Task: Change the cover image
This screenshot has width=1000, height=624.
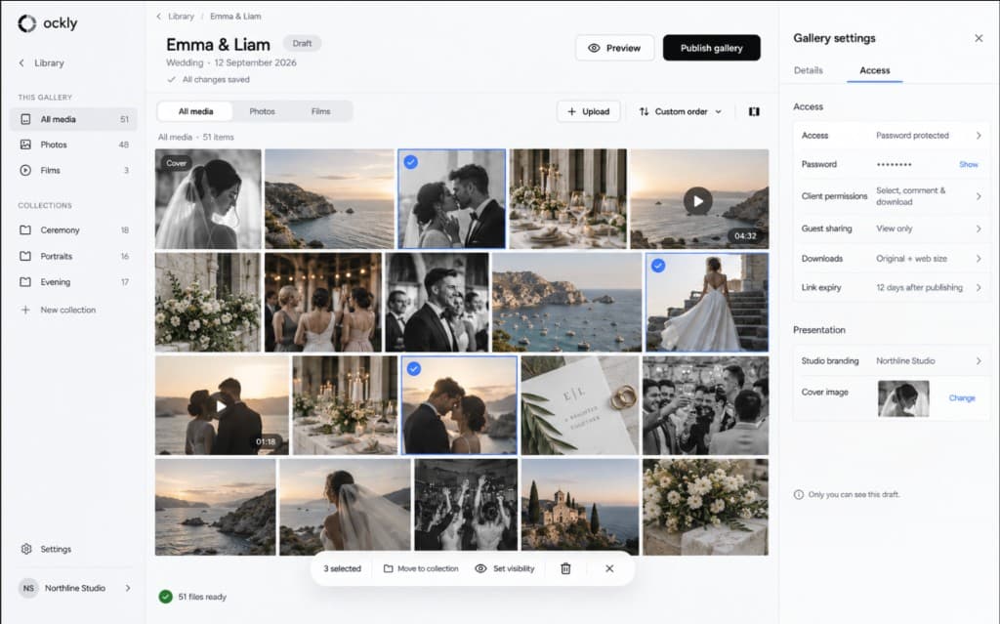Action: (x=962, y=398)
